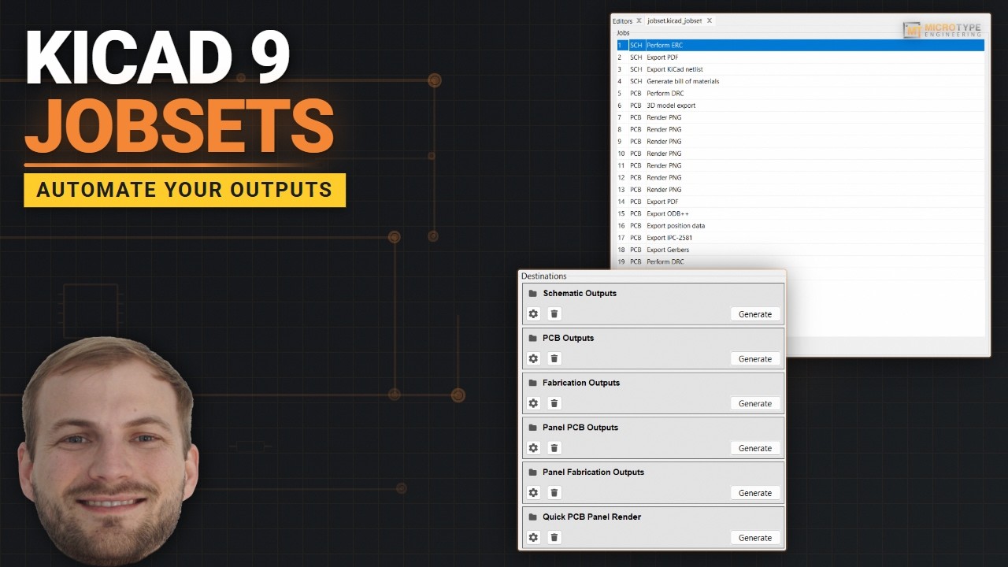The image size is (1008, 567).
Task: Select job 1 Perform ERC
Action: [800, 46]
